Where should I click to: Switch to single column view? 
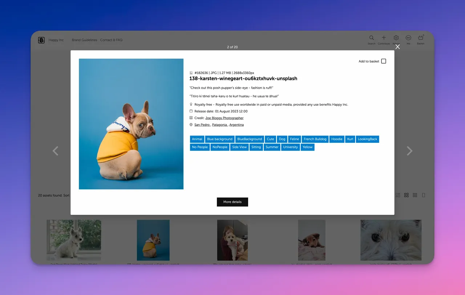(424, 195)
